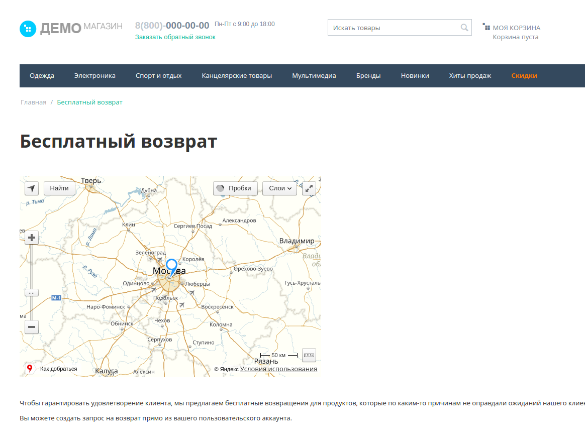
Task: Open the Скидки section
Action: pyautogui.click(x=524, y=76)
